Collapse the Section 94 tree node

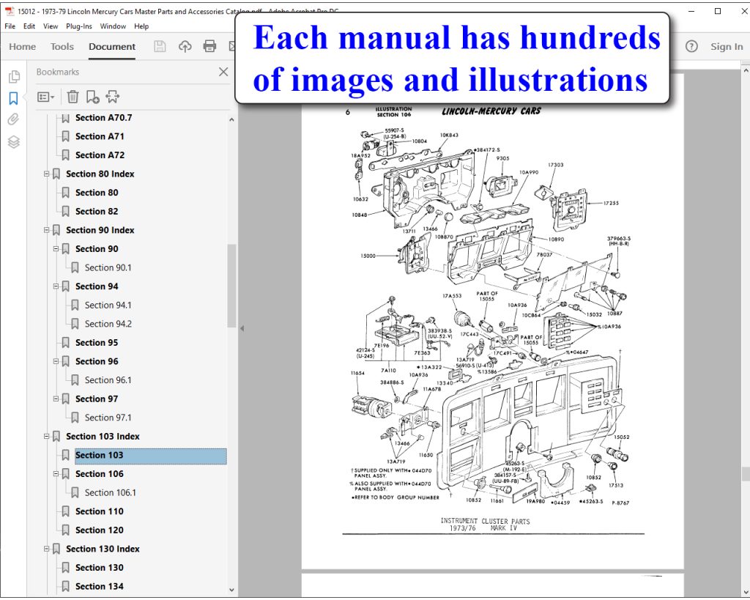[x=56, y=286]
